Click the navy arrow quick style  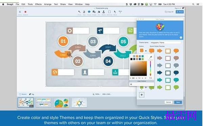(160, 73)
